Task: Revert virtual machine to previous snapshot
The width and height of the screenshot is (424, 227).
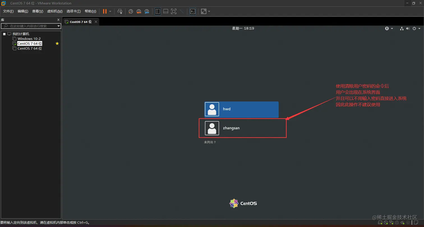Action: [139, 11]
